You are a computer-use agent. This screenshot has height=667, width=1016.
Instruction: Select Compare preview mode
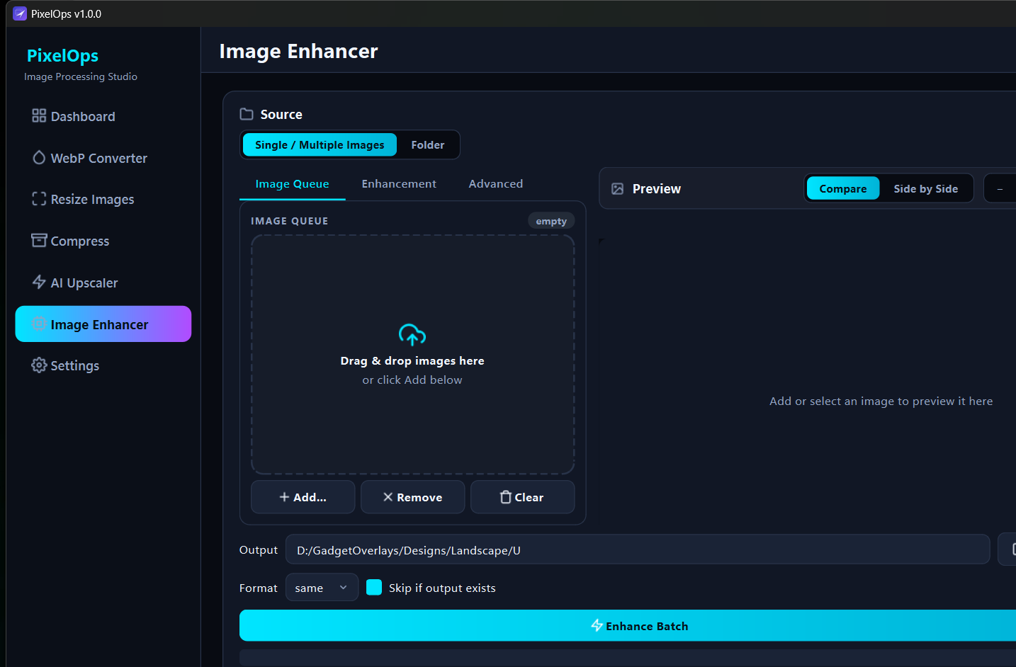[843, 188]
